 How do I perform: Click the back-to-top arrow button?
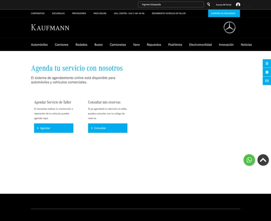[263, 160]
